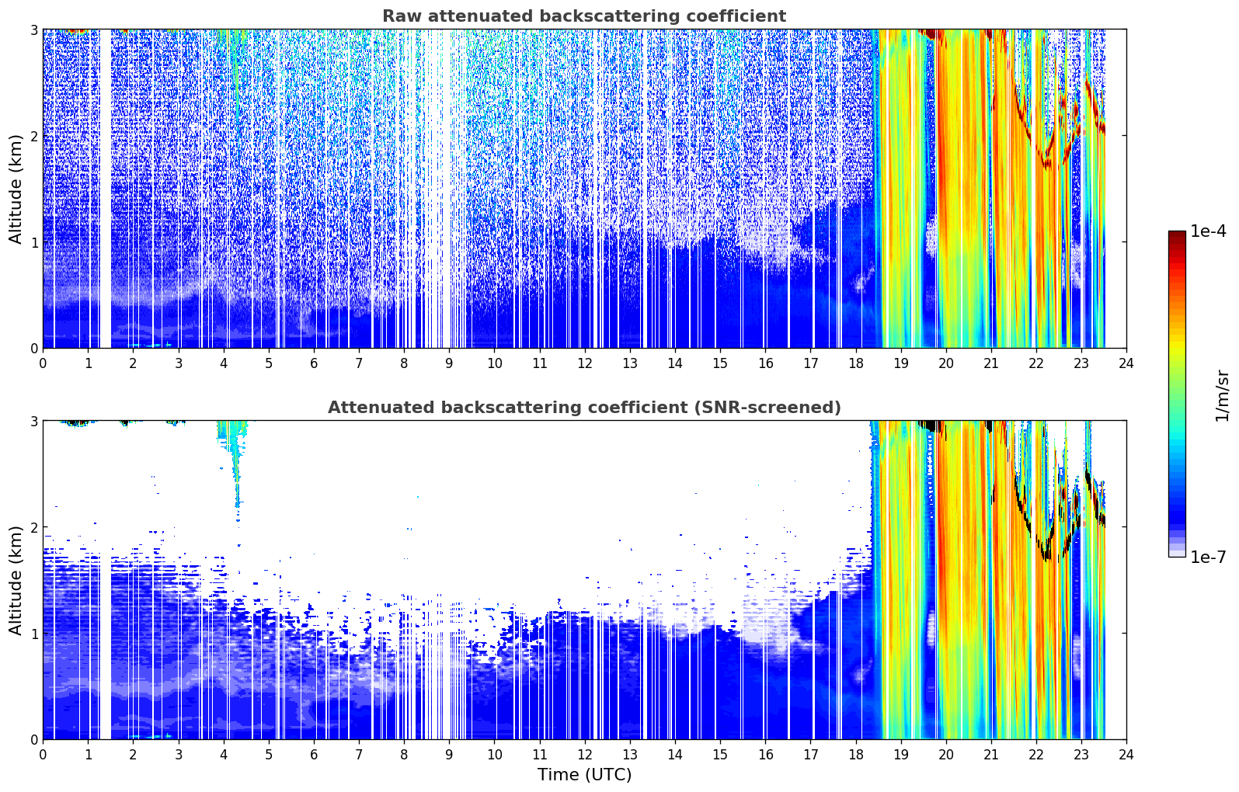
Task: Click the 1e-4 label atop the colorbar
Action: pos(1208,231)
